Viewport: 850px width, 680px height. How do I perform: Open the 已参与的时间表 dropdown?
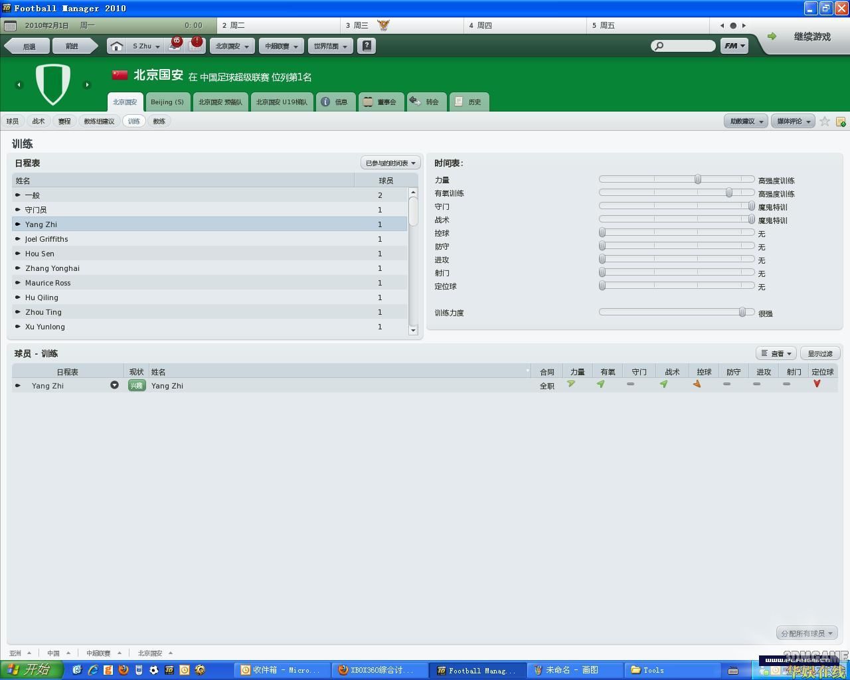tap(390, 163)
